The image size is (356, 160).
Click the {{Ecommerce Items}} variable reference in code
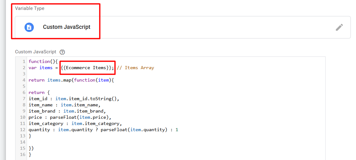[x=88, y=68]
